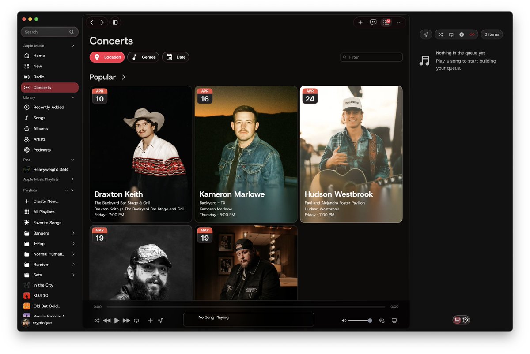
Task: Toggle the queue list button in the toolbar
Action: 386,22
